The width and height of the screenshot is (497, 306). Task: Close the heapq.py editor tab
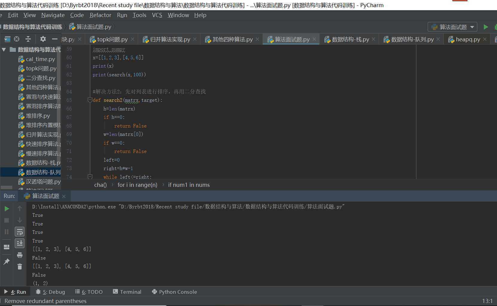[x=485, y=39]
